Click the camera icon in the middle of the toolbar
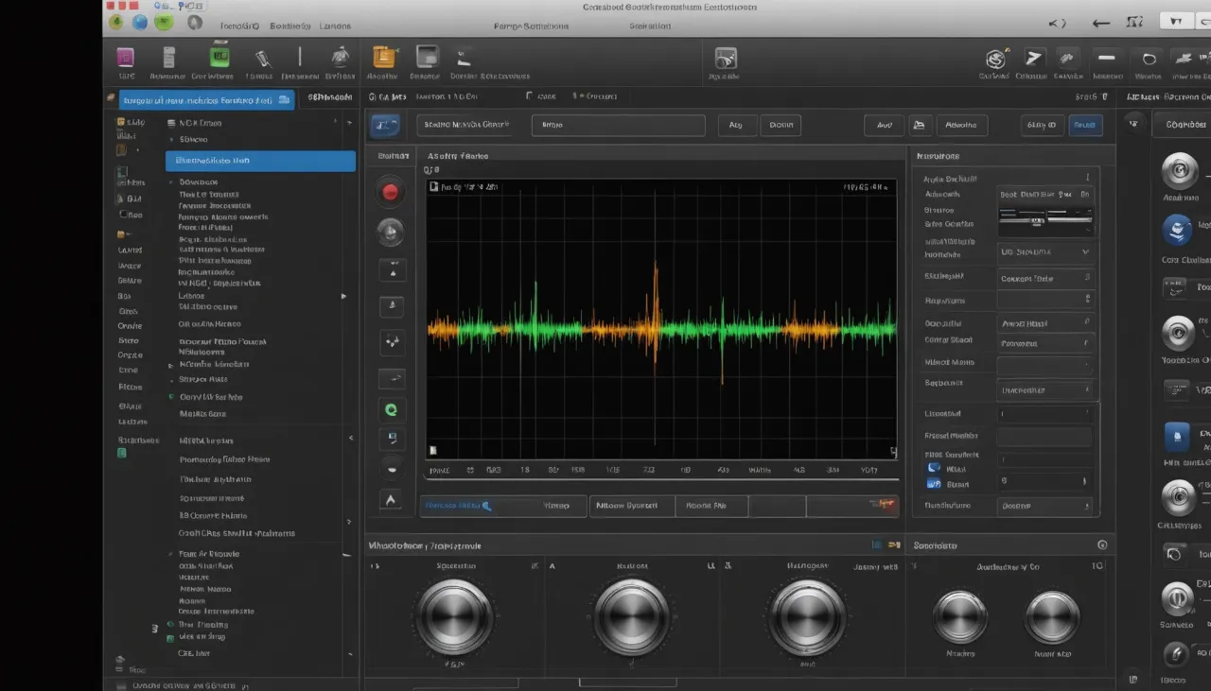 tap(726, 59)
